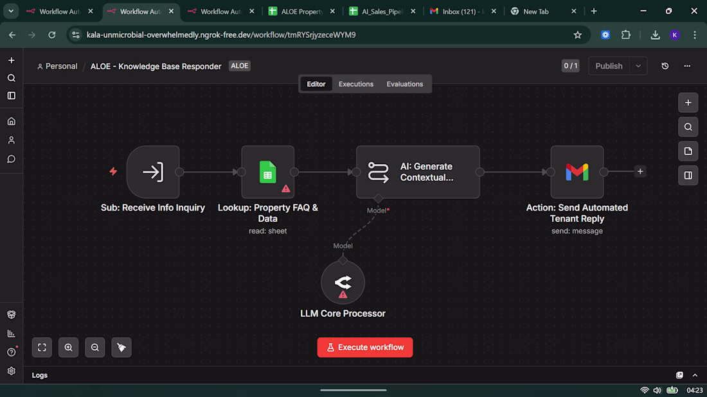
Task: Open the browser profile K avatar
Action: (675, 35)
